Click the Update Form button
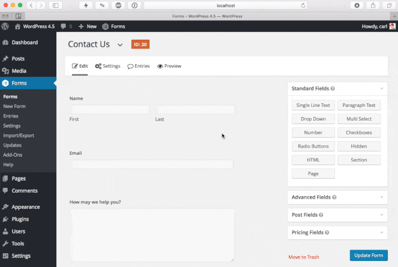Screen dimensions: 398x267 tap(369, 256)
